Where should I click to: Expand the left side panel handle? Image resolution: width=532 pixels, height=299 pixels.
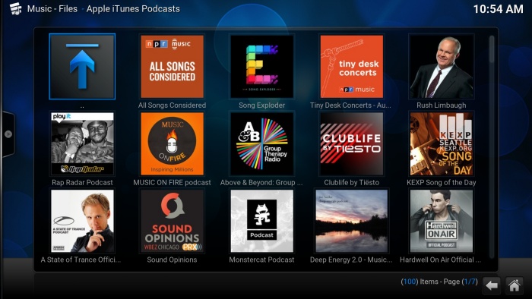pyautogui.click(x=8, y=134)
